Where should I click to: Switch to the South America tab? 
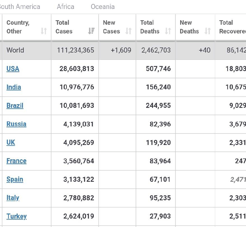click(x=20, y=6)
